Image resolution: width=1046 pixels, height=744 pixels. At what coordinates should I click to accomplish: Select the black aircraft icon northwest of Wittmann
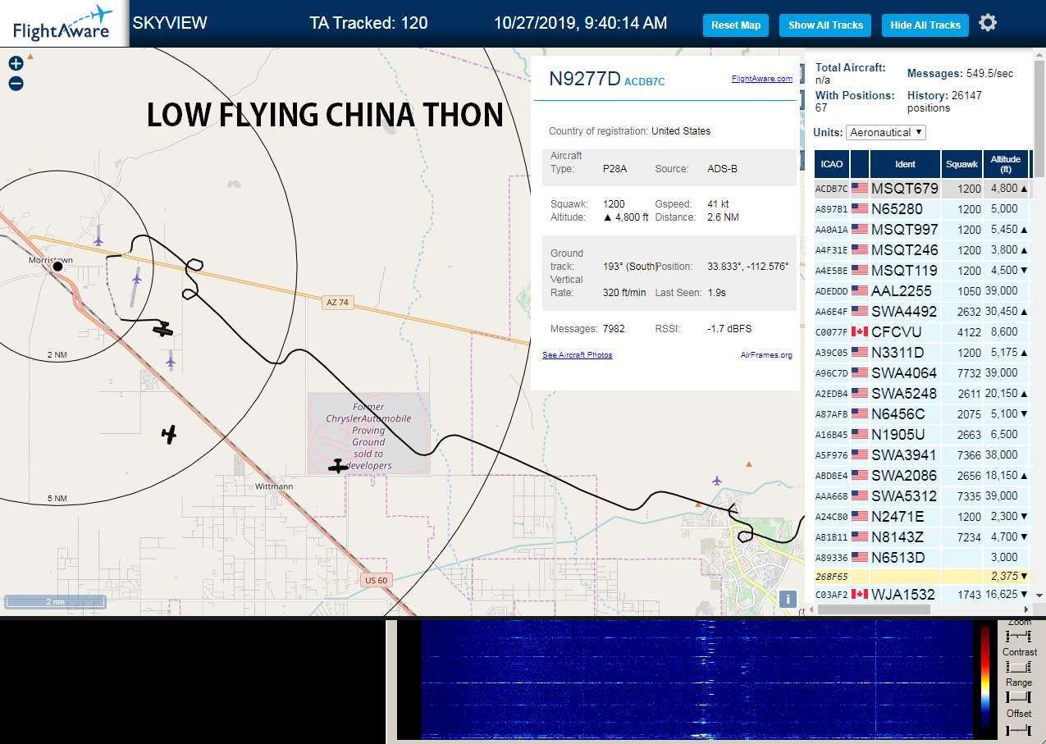click(169, 435)
